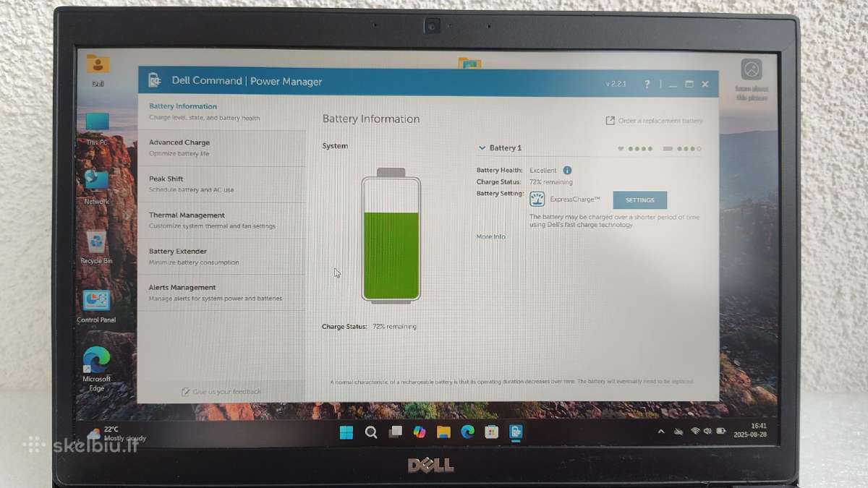Open the help question mark icon
This screenshot has width=868, height=488.
(647, 85)
